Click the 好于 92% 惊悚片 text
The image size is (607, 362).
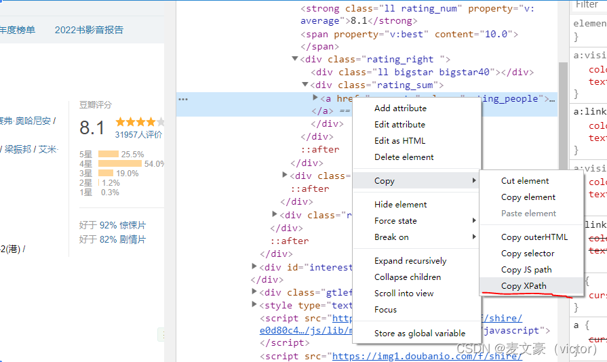(x=113, y=226)
